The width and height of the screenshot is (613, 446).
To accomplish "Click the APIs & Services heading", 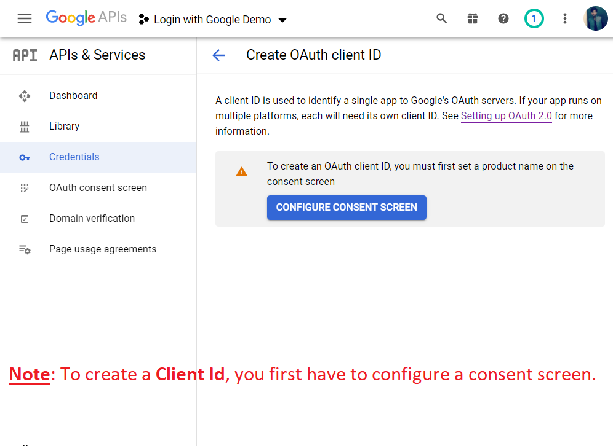I will pyautogui.click(x=97, y=55).
